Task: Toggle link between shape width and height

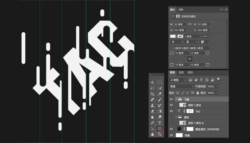Action: [190, 24]
